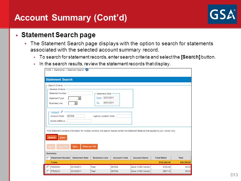241x181 pixels.
Task: Click the help book icon beside Statement Search breadcrumb
Action: 87,70
